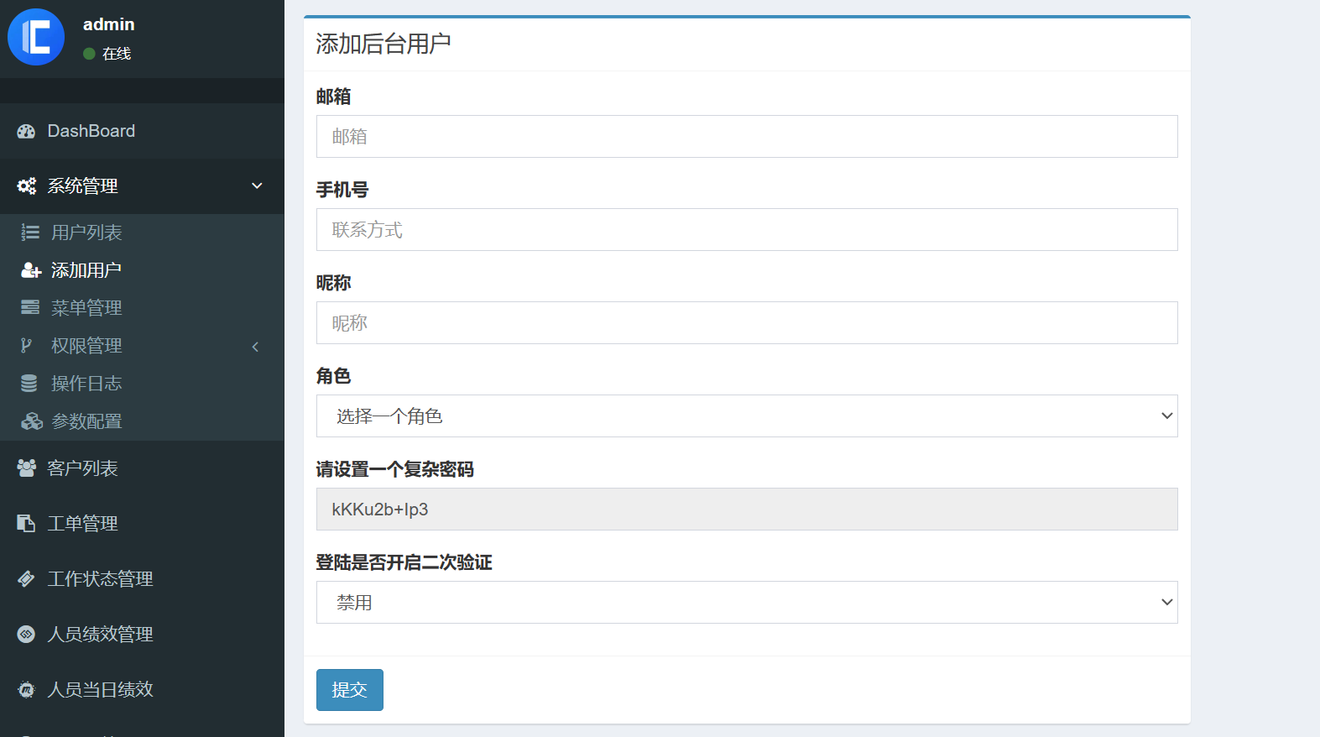
Task: Click the admin avatar logo
Action: coord(36,37)
